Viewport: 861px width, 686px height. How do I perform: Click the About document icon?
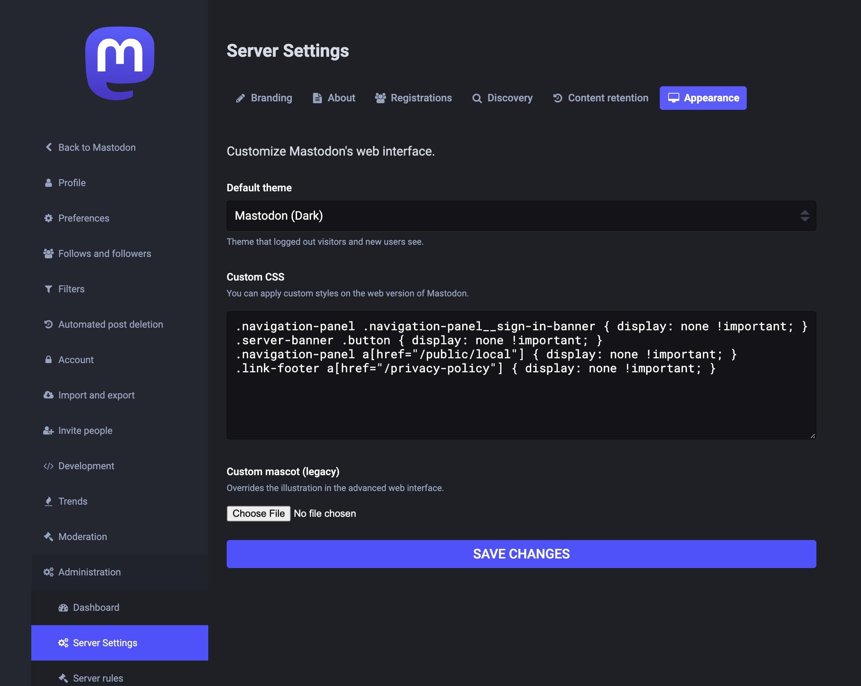pyautogui.click(x=317, y=98)
